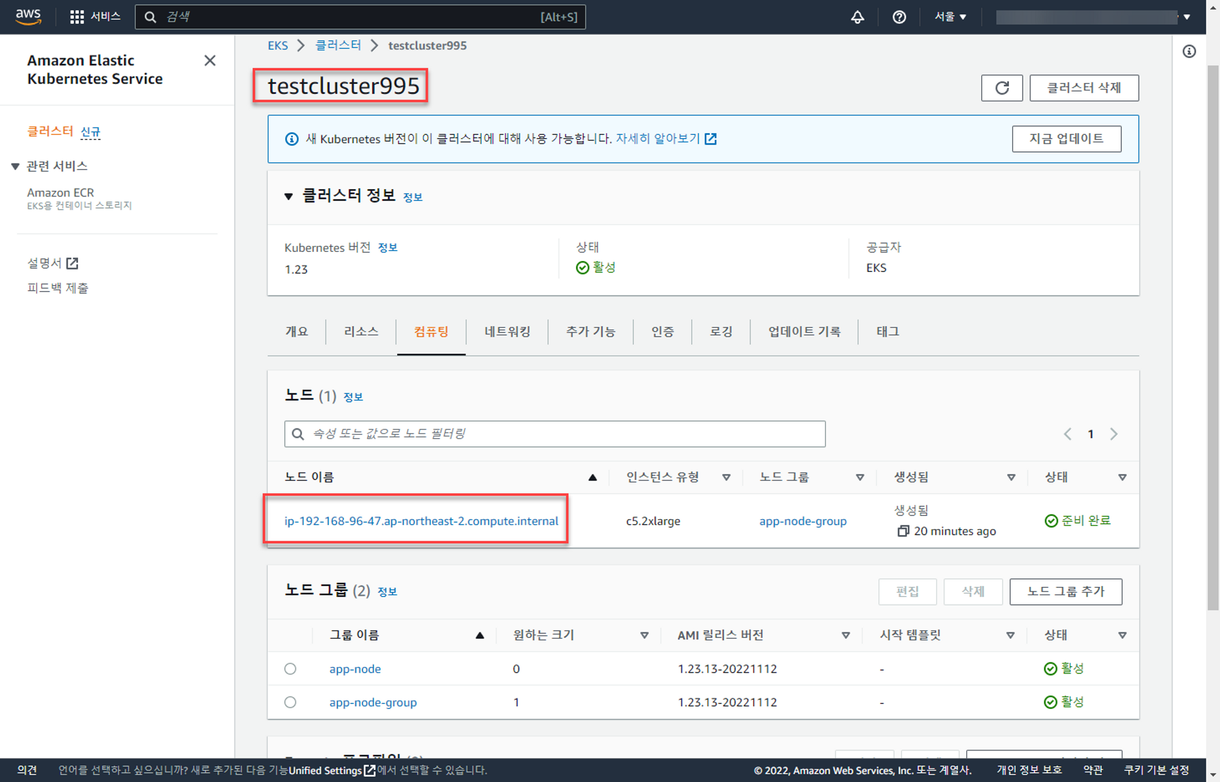Go to previous page of nodes

(1067, 434)
